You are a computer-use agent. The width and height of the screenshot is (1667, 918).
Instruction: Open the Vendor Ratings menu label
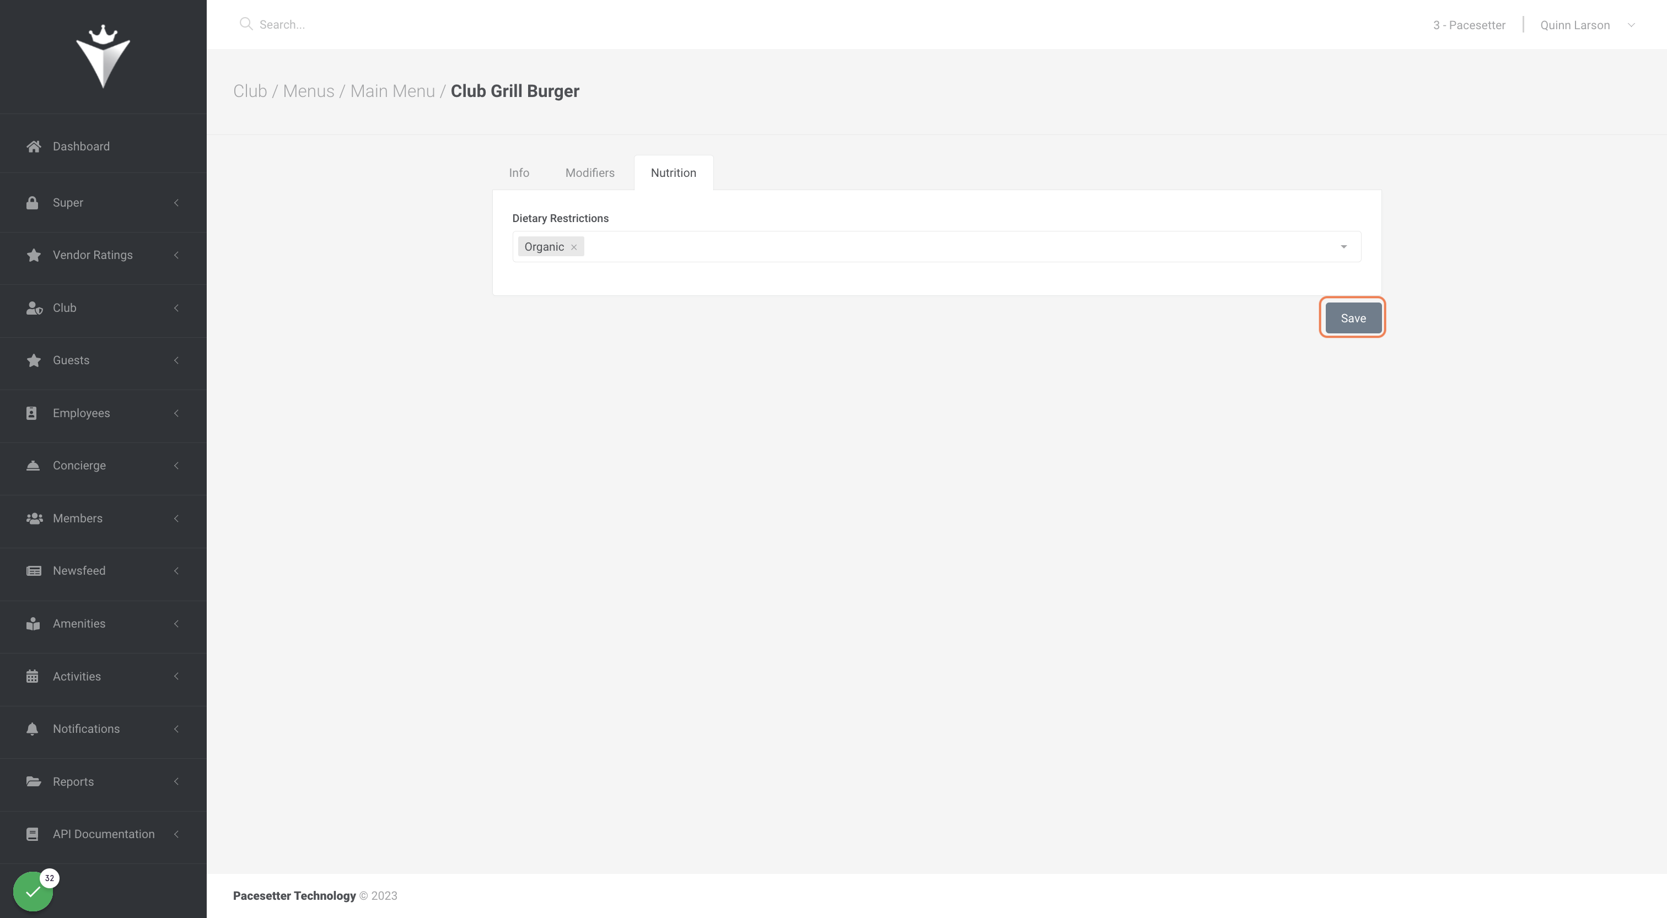tap(93, 255)
